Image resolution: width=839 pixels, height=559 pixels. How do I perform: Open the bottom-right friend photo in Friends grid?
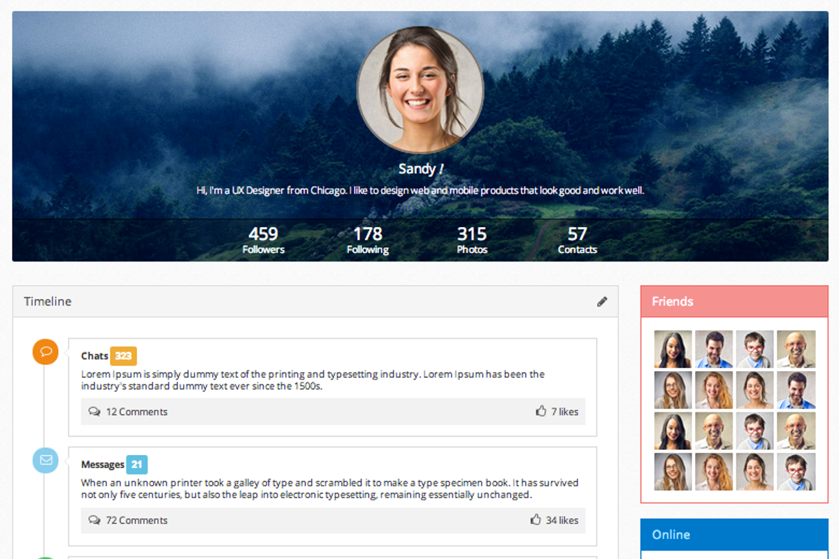[x=796, y=472]
